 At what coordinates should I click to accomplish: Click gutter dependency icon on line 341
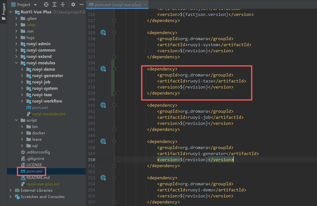tap(103, 105)
